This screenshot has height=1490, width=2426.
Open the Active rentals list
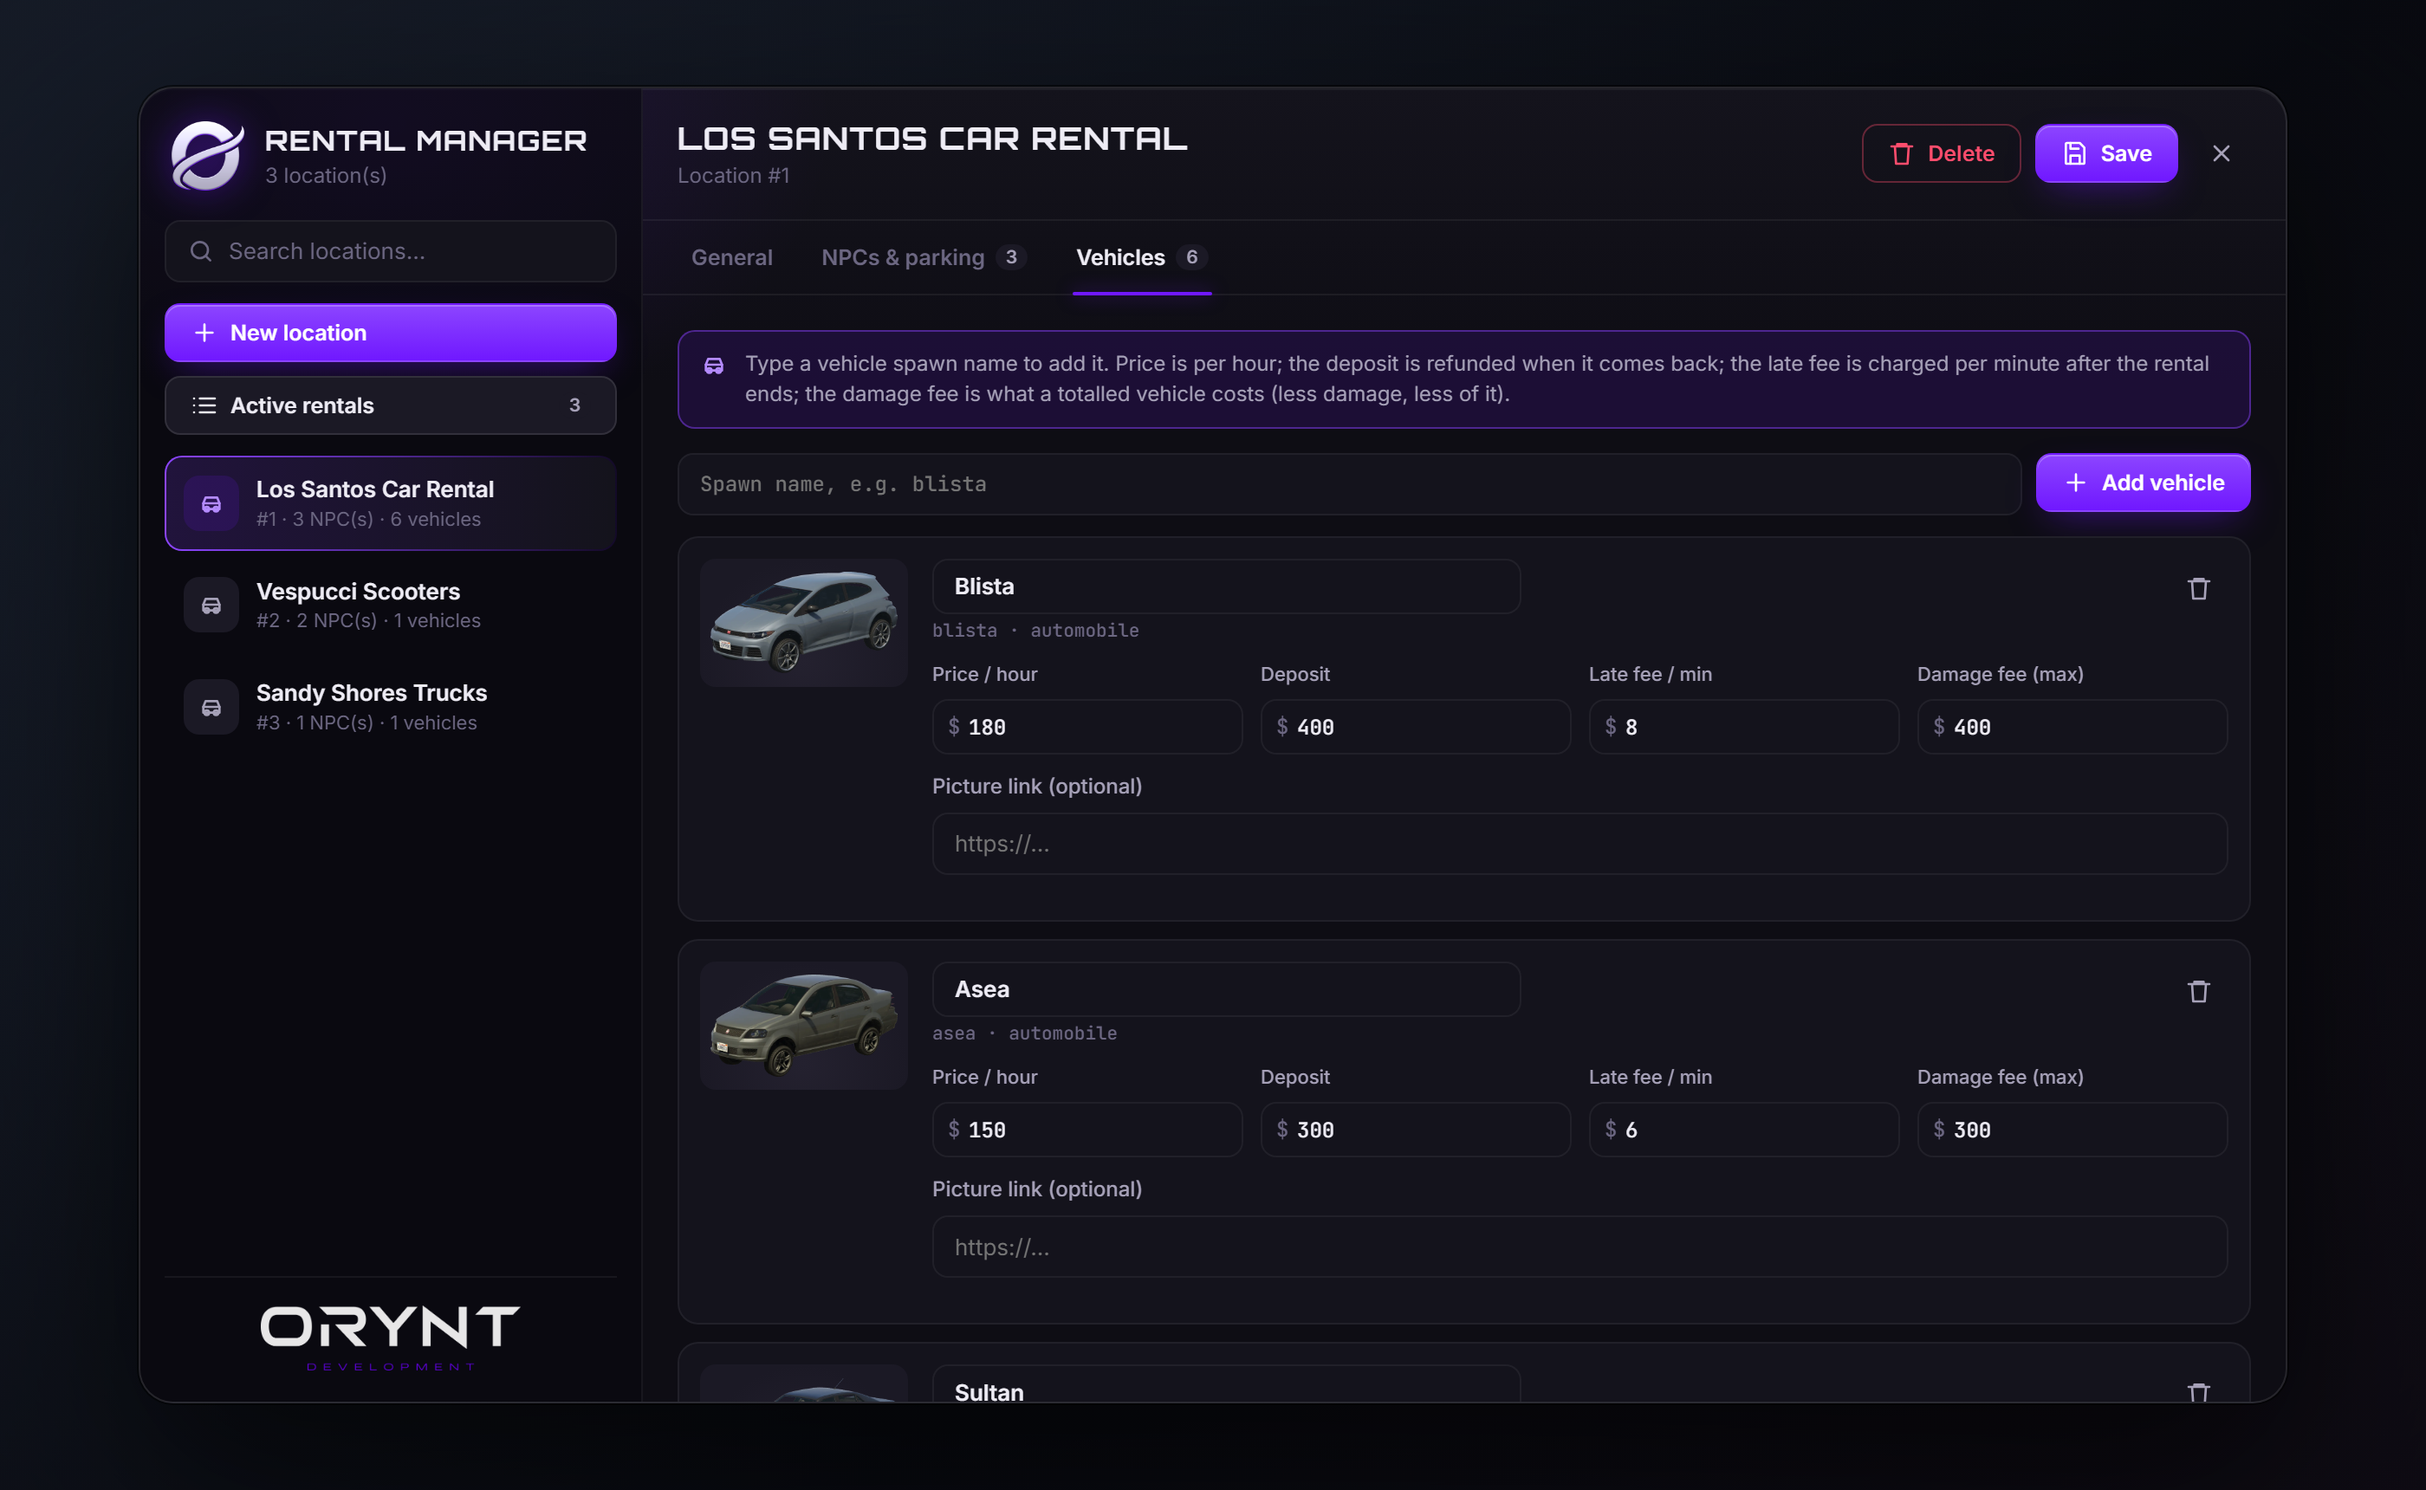[x=390, y=405]
